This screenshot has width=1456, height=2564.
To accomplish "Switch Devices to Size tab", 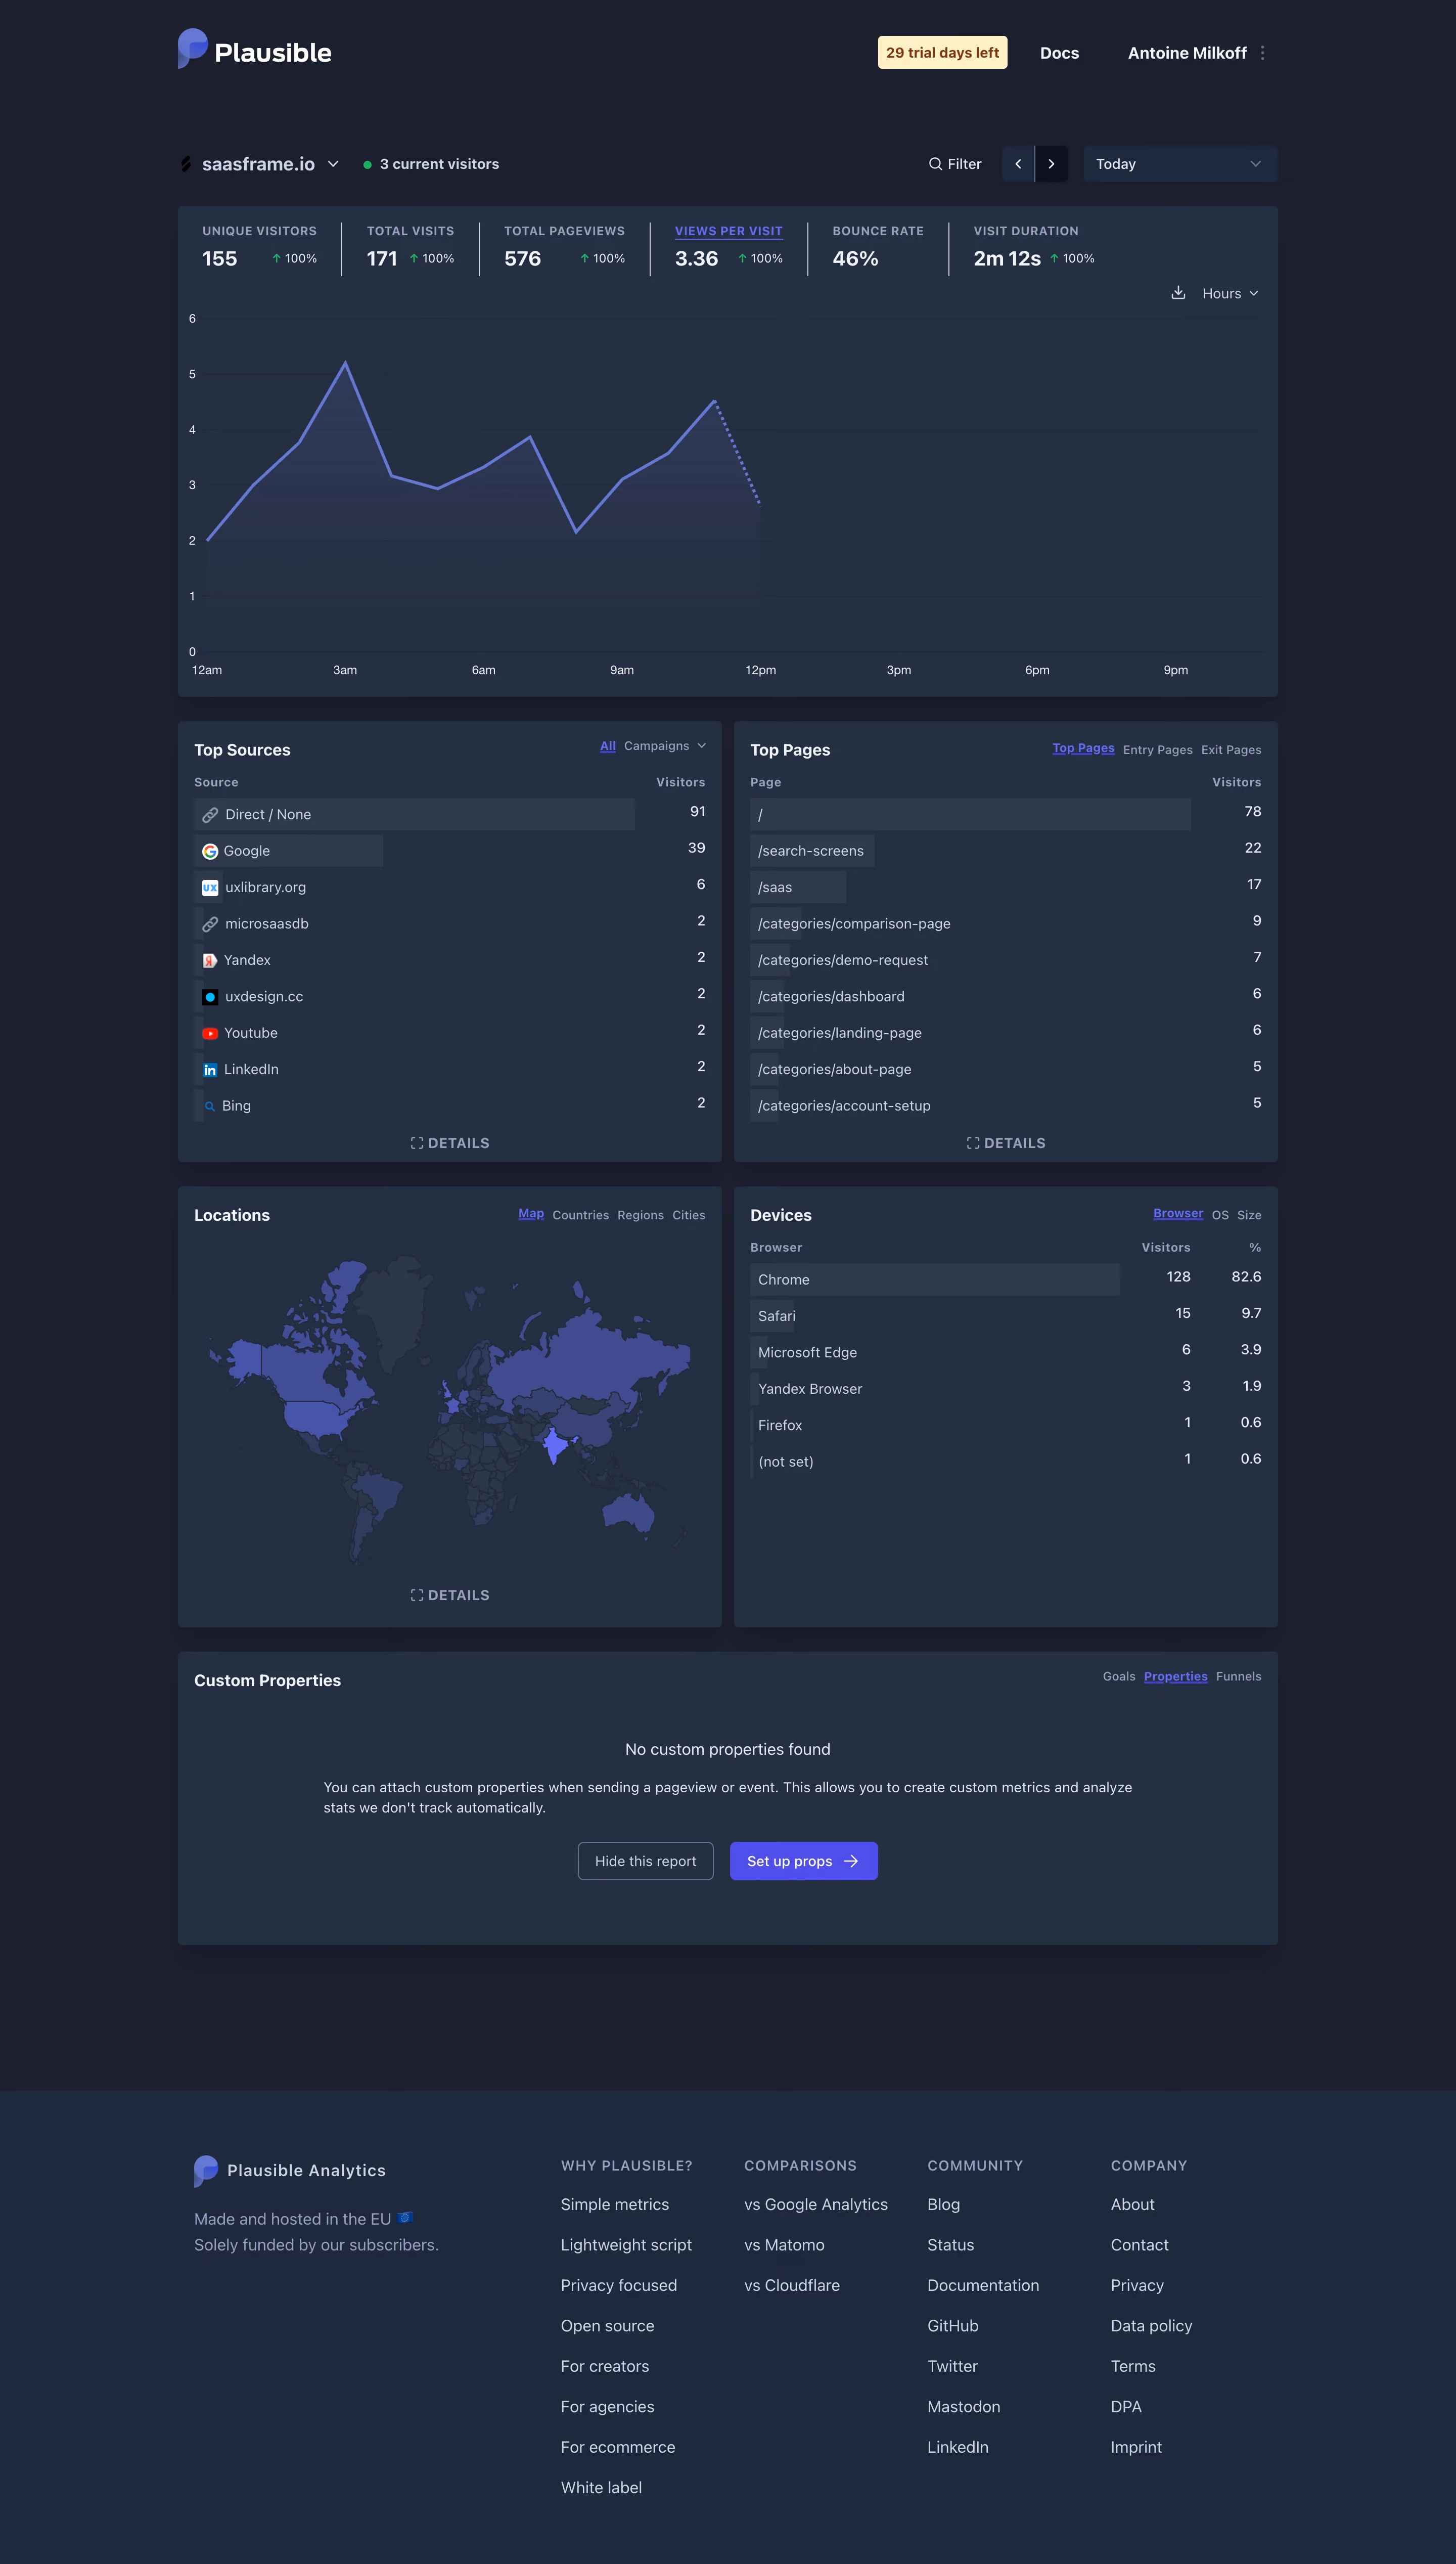I will (x=1249, y=1215).
